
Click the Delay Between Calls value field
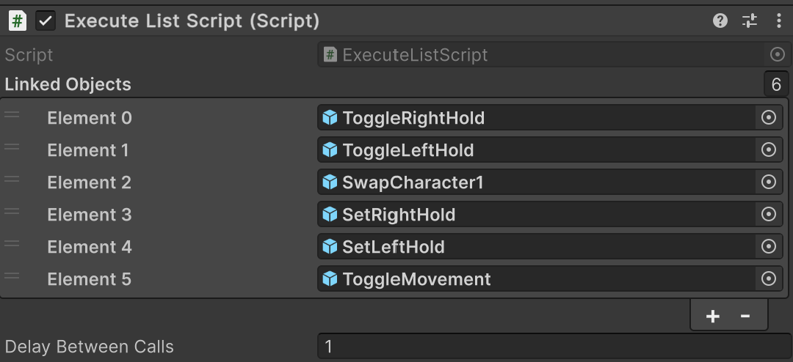point(554,347)
